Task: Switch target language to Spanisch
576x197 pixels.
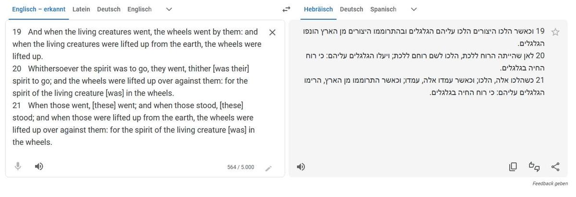Action: (x=384, y=9)
